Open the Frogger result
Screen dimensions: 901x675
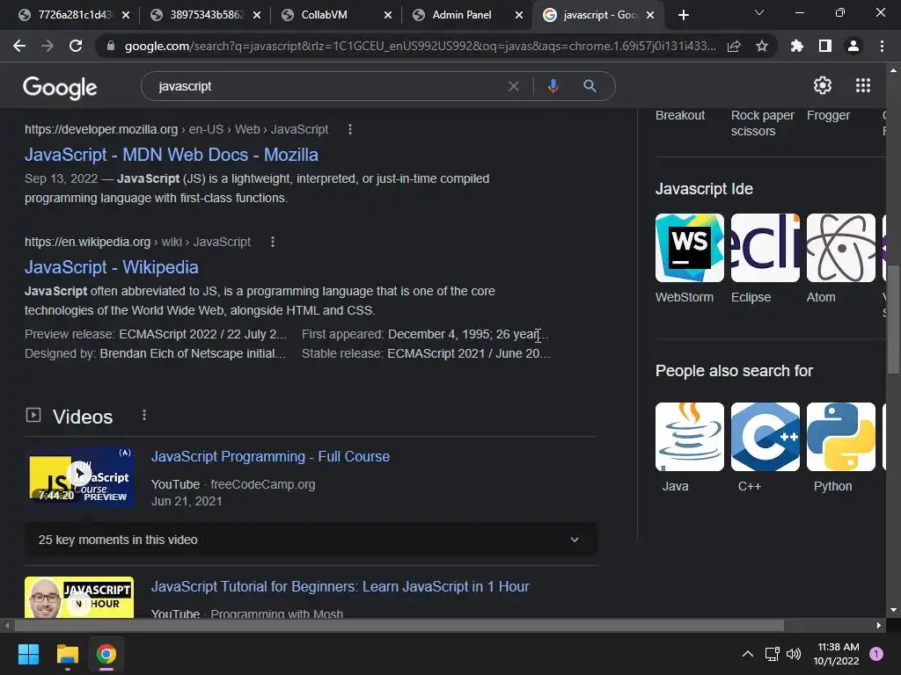pos(828,115)
